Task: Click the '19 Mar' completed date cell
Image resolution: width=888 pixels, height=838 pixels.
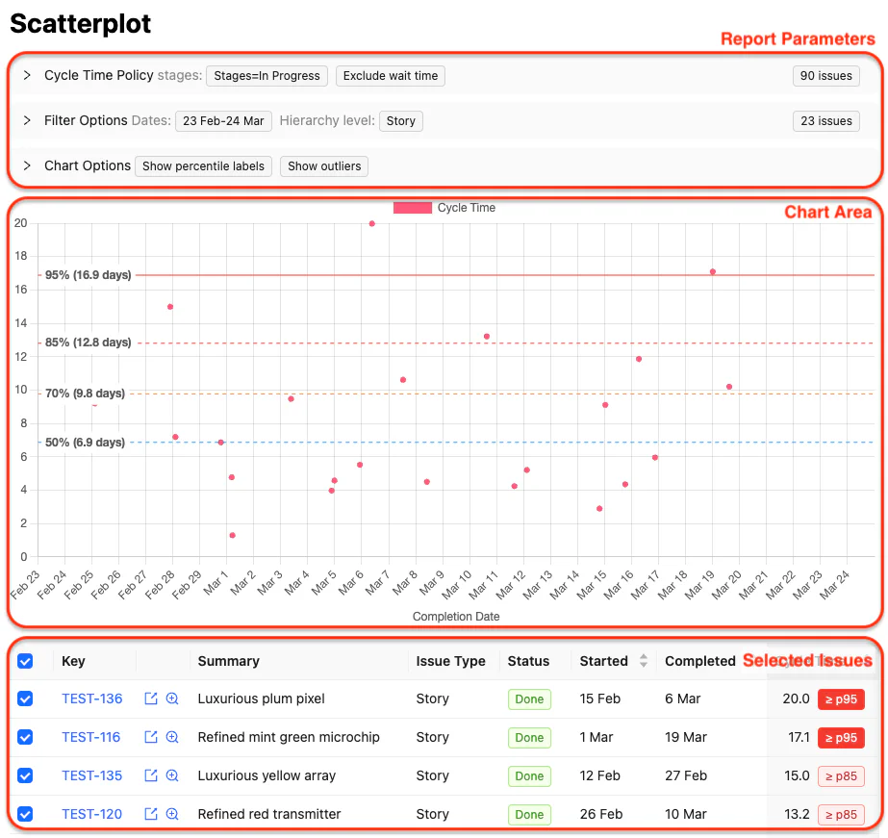Action: 686,737
